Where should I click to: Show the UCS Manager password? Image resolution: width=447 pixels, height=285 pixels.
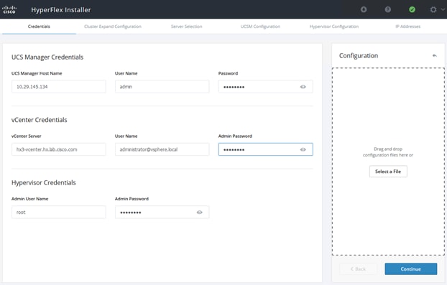pyautogui.click(x=303, y=87)
